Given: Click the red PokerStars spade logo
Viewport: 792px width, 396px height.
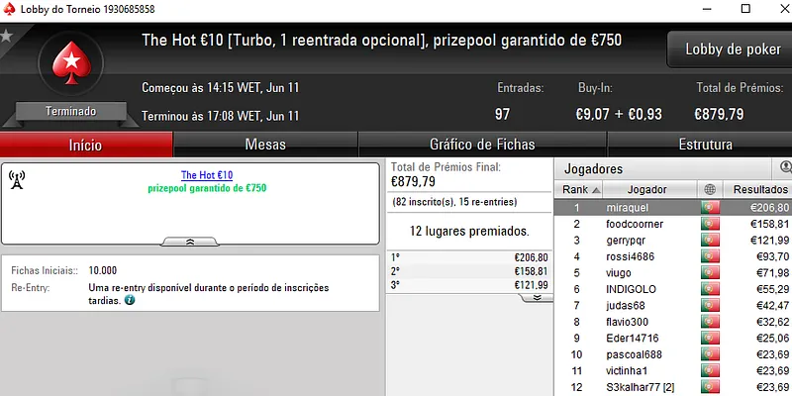Looking at the screenshot, I should pyautogui.click(x=71, y=62).
